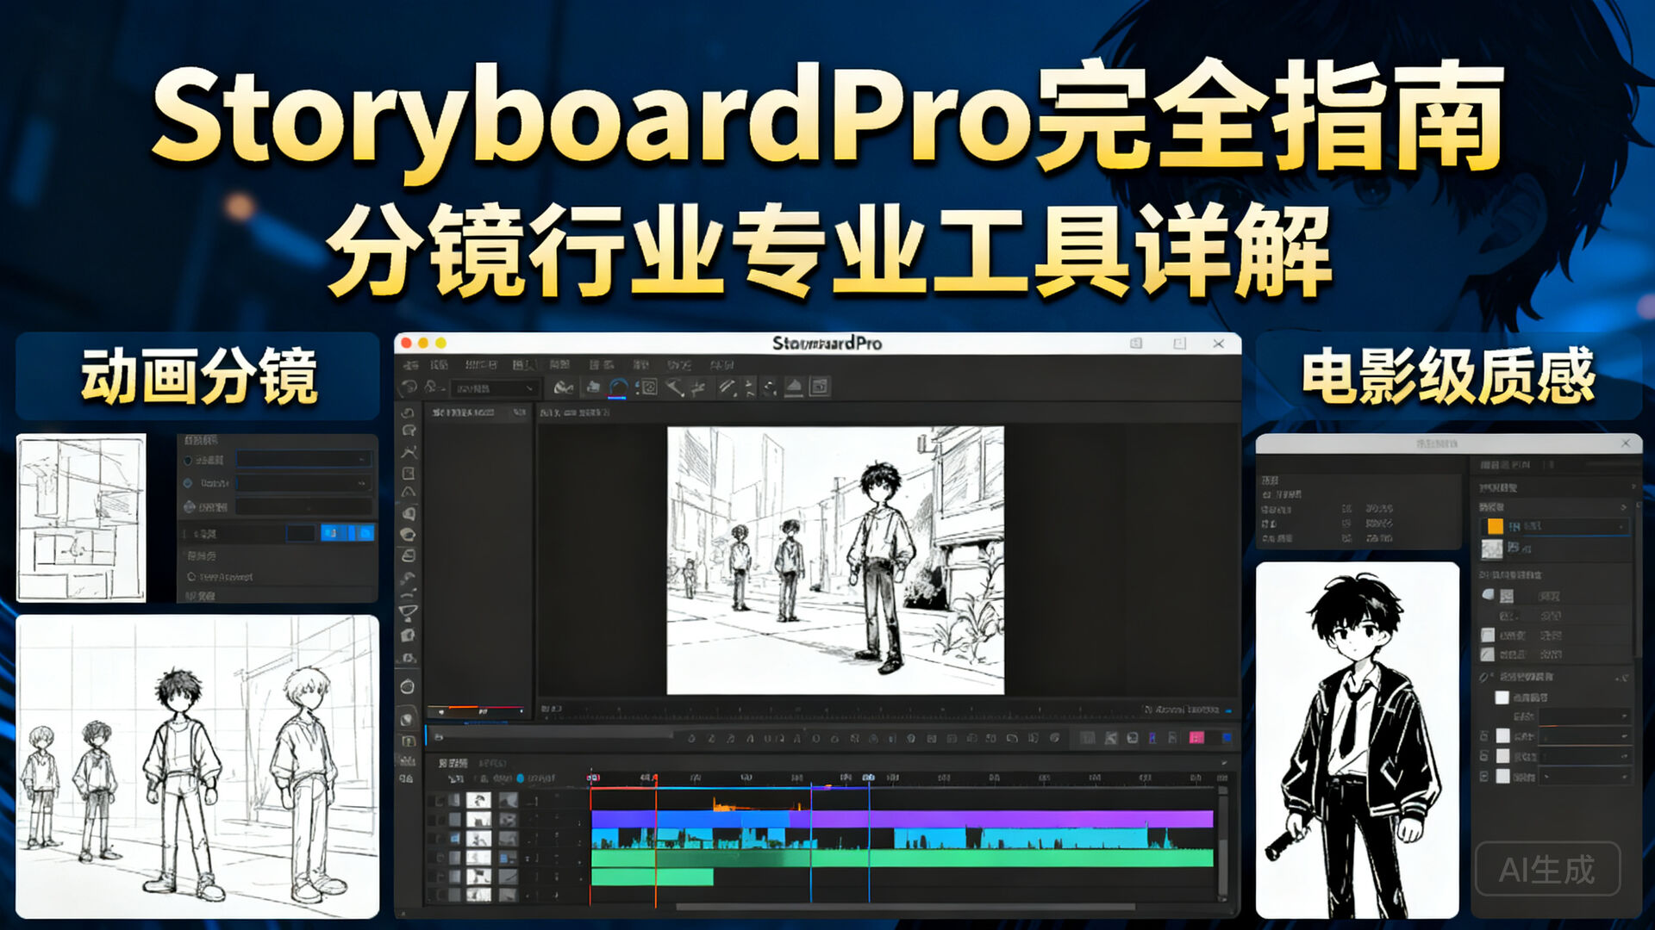This screenshot has width=1655, height=930.
Task: Toggle the blue dot in timeline header
Action: (x=520, y=778)
